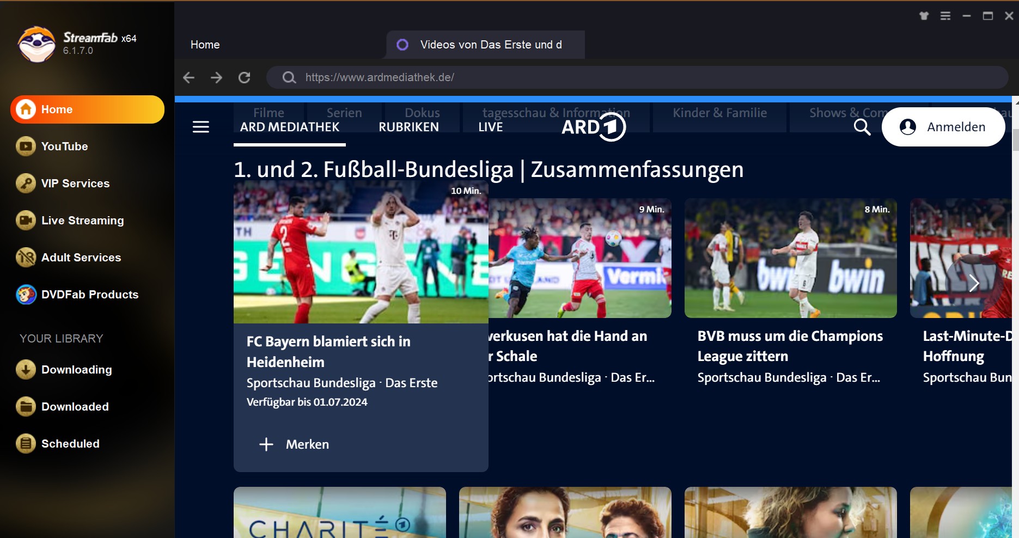Screen dimensions: 1019x538
Task: Click 'Verfügbar bis 01.07.2024' text
Action: pyautogui.click(x=307, y=402)
